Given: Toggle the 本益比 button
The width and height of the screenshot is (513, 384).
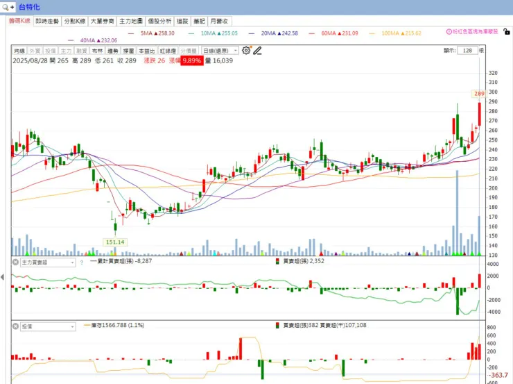Looking at the screenshot, I should click(x=146, y=51).
